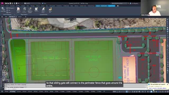The height and width of the screenshot is (95, 169).
Task: Click the magnifier search icon
Action: pyautogui.click(x=128, y=3)
